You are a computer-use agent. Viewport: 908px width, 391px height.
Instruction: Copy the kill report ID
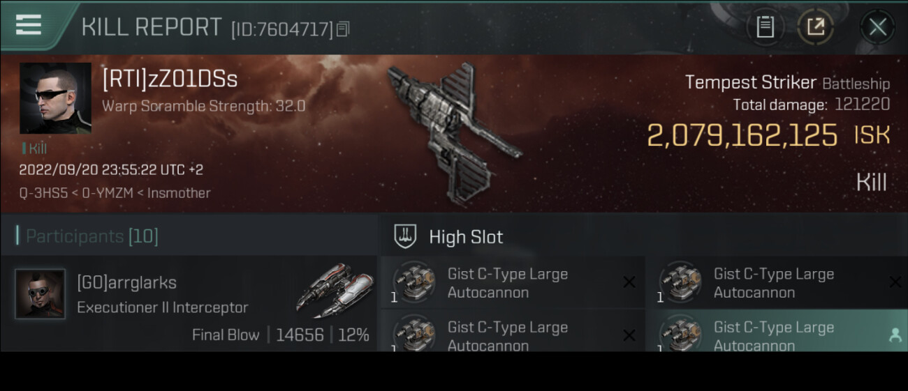pyautogui.click(x=343, y=29)
